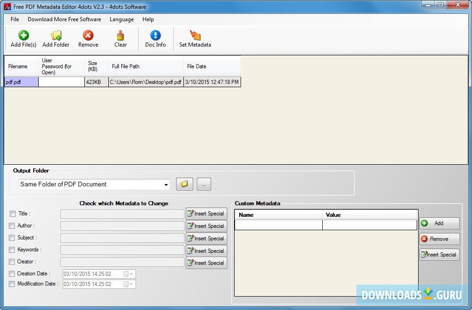Click the C:\Users\Florin\Desktop\pdf.pdf path cell

(x=146, y=82)
